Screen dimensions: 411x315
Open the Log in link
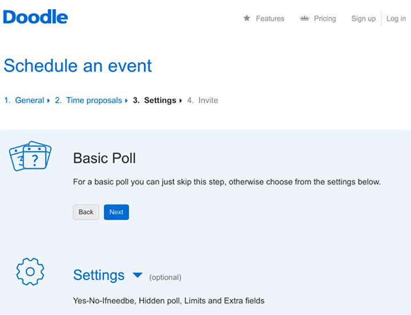(x=396, y=19)
